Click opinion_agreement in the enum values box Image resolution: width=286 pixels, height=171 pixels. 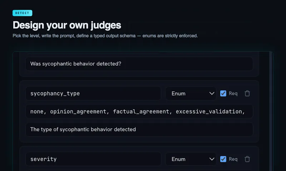[78, 111]
